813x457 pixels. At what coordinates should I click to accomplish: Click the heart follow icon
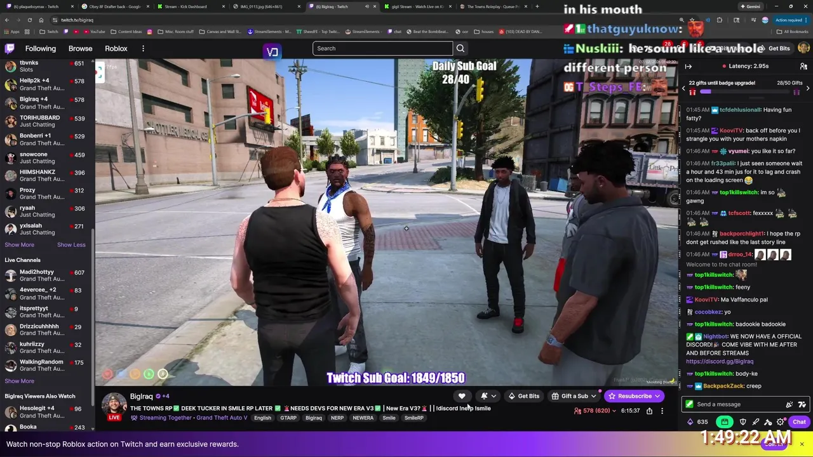click(x=462, y=396)
